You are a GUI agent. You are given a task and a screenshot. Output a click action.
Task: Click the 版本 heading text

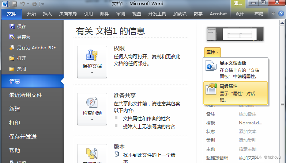[119, 147]
